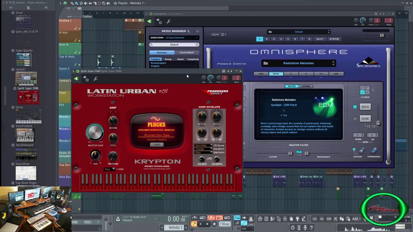The height and width of the screenshot is (232, 413).
Task: Switch to the FX tab in Omnisphere
Action: click(321, 74)
